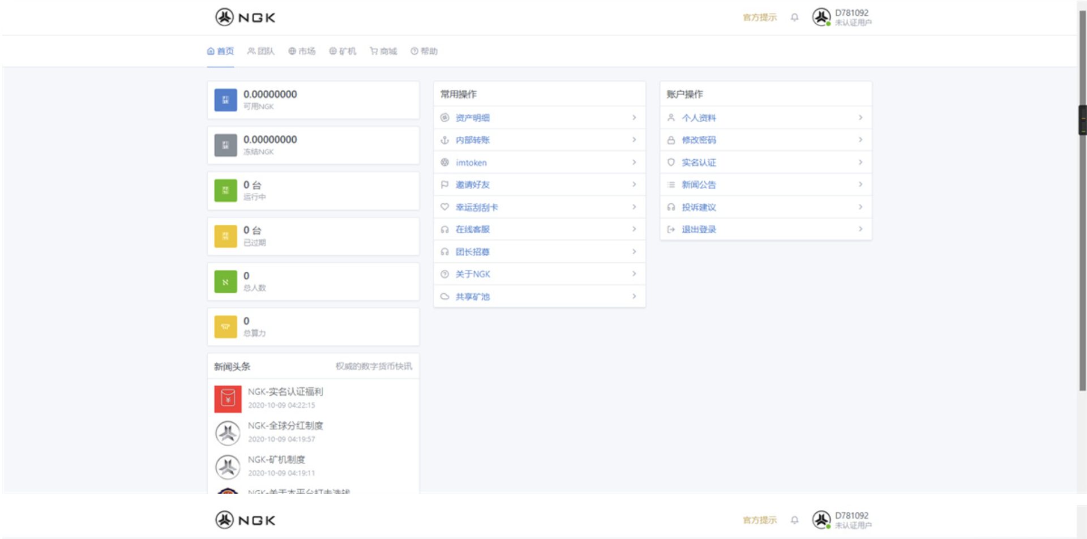The height and width of the screenshot is (539, 1087).
Task: Click the gray frozen NGK icon
Action: (x=225, y=146)
